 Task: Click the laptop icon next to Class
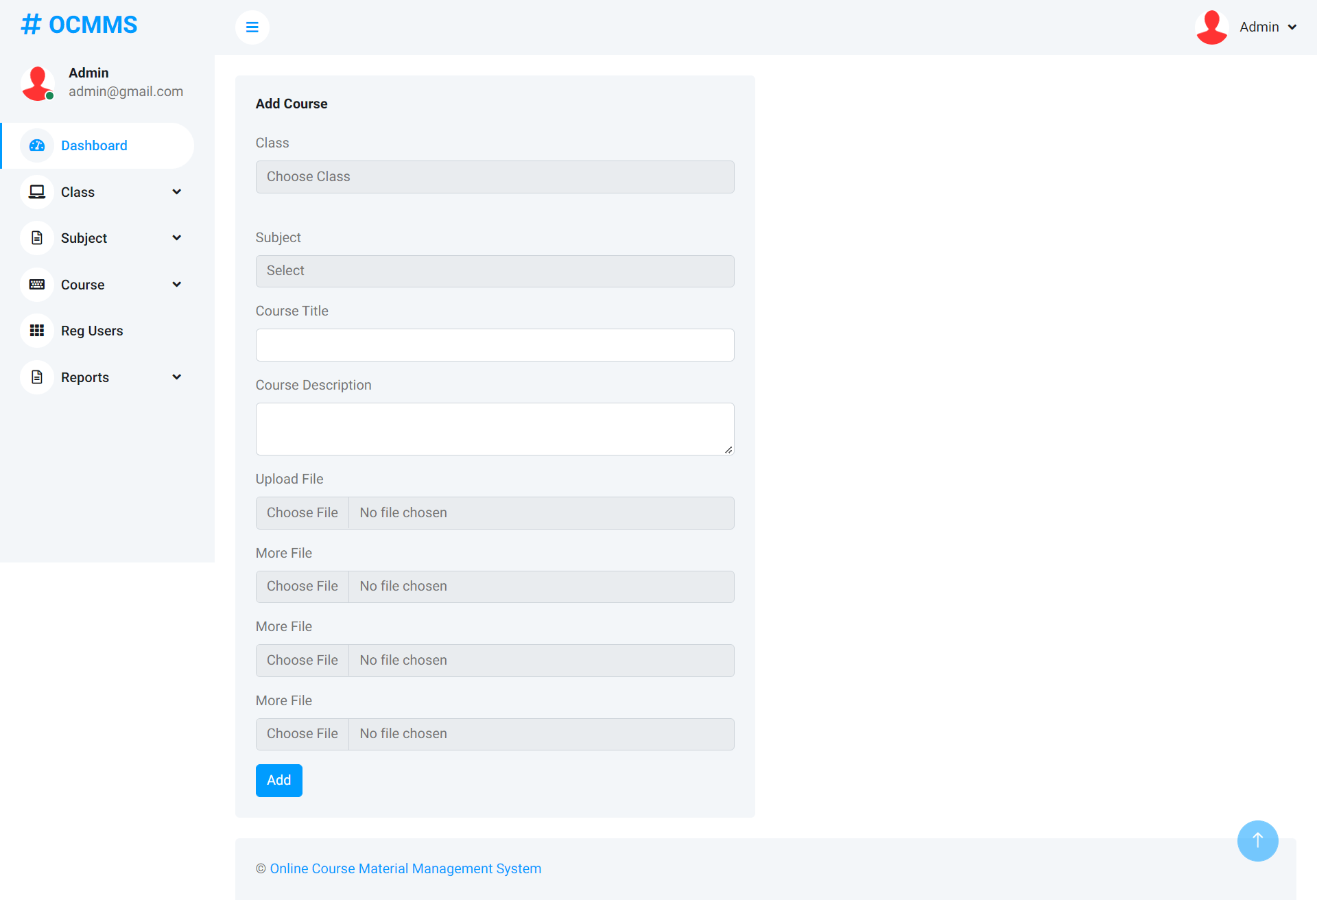click(x=36, y=191)
